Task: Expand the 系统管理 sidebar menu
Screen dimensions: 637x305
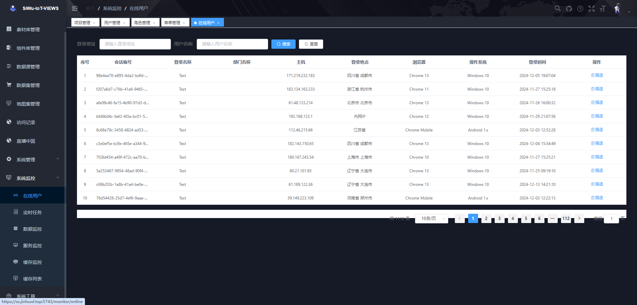Action: coord(33,160)
